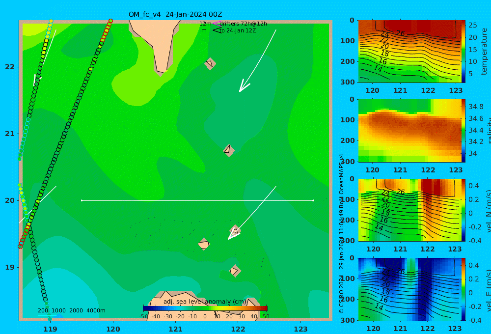The image size is (491, 334).
Task: Click latitude tick label 19 on main map
Action: (x=10, y=267)
